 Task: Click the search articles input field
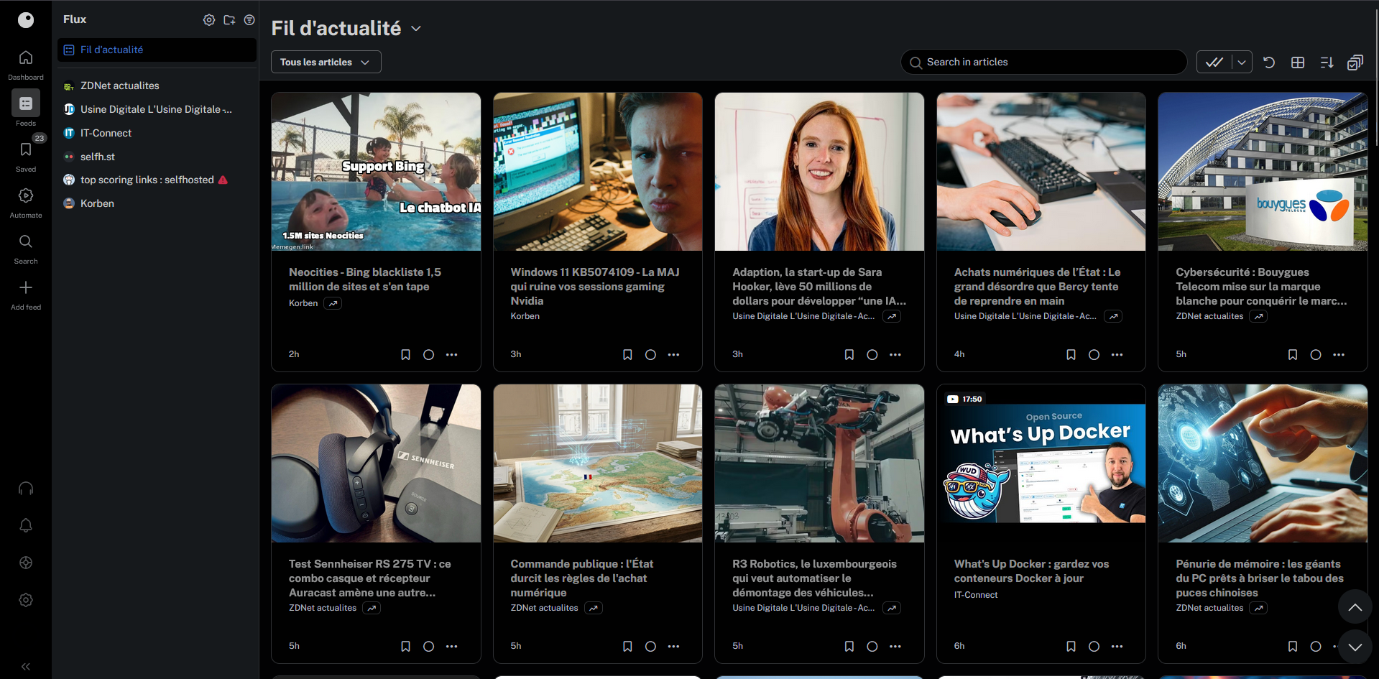1043,62
